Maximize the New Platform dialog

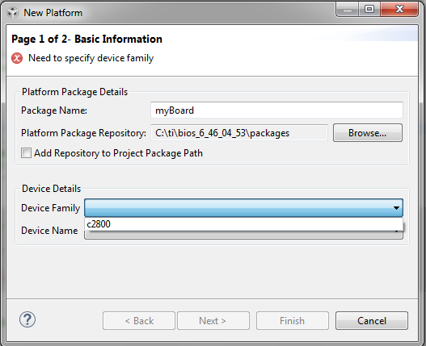point(369,10)
